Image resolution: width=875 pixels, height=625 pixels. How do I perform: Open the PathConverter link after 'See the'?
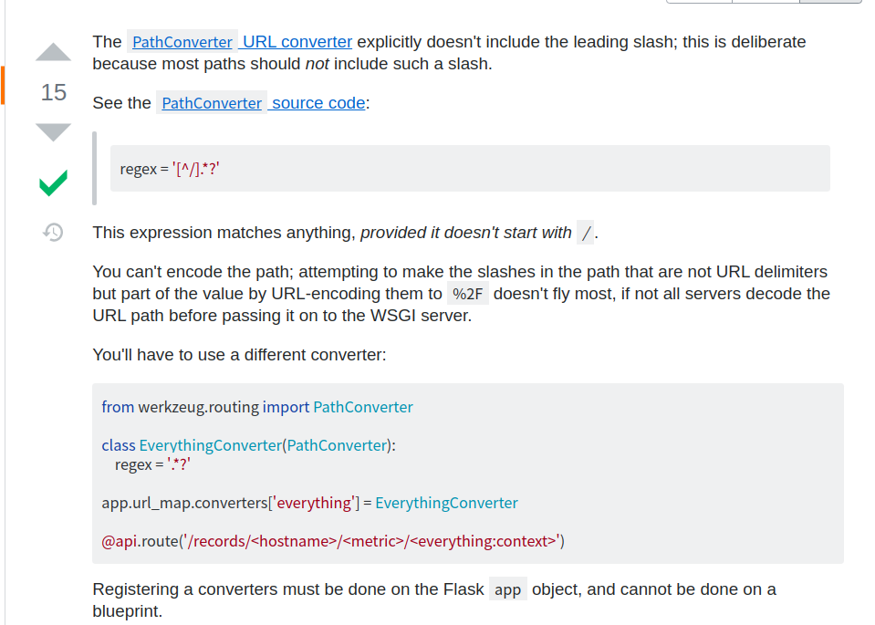coord(211,103)
